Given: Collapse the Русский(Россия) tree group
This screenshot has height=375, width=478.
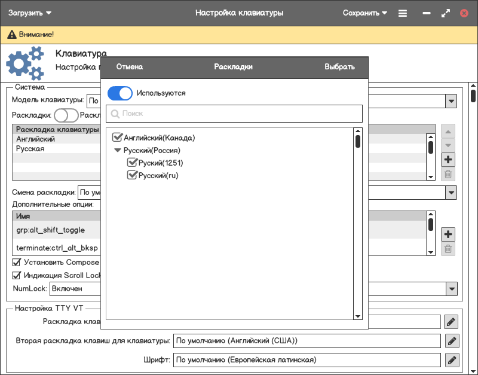Looking at the screenshot, I should [x=118, y=151].
